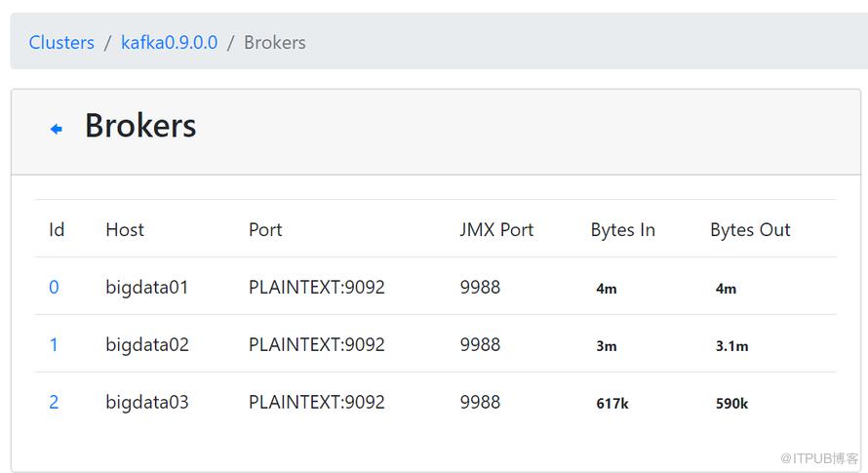This screenshot has width=868, height=473.
Task: Click JMX port 9988 for bigdata03
Action: tap(480, 402)
